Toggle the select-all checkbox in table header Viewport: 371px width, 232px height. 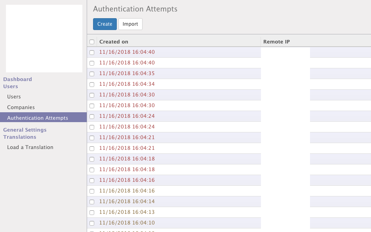point(92,42)
